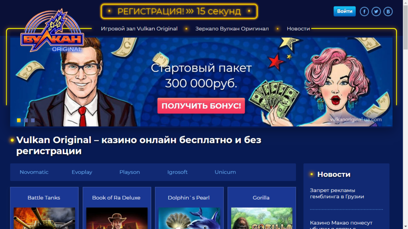Click the Vulkan Original logo
The image size is (408, 229).
tap(52, 31)
